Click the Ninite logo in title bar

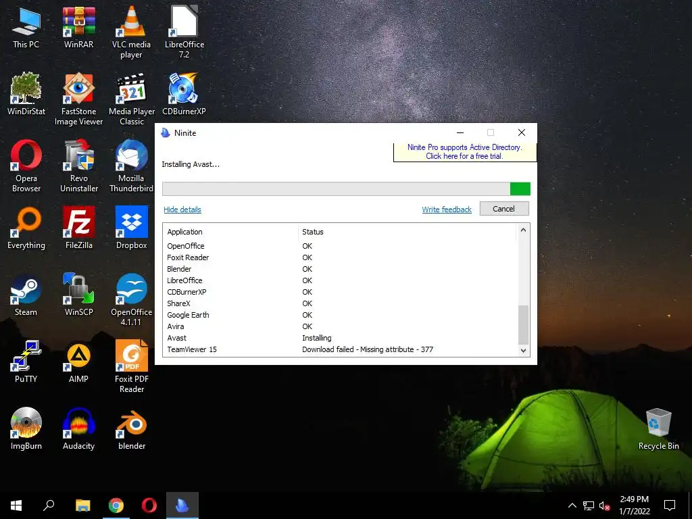click(x=166, y=133)
